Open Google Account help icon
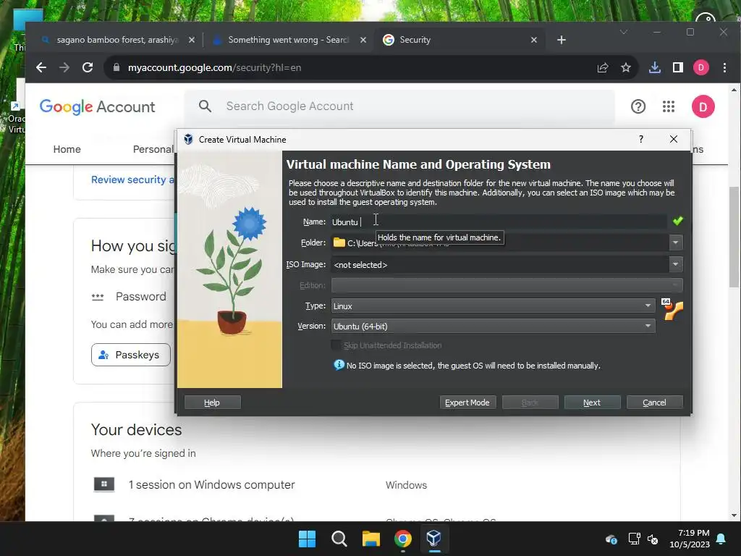 point(638,106)
